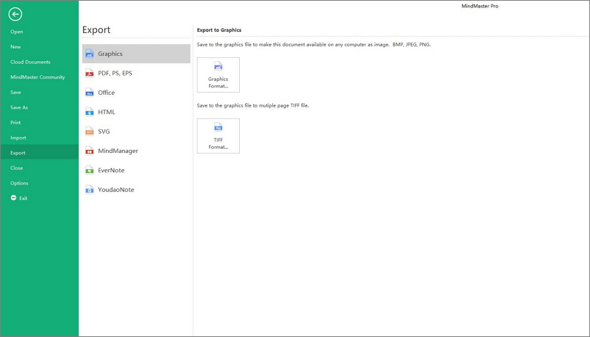Choose Save As in sidebar

click(19, 107)
